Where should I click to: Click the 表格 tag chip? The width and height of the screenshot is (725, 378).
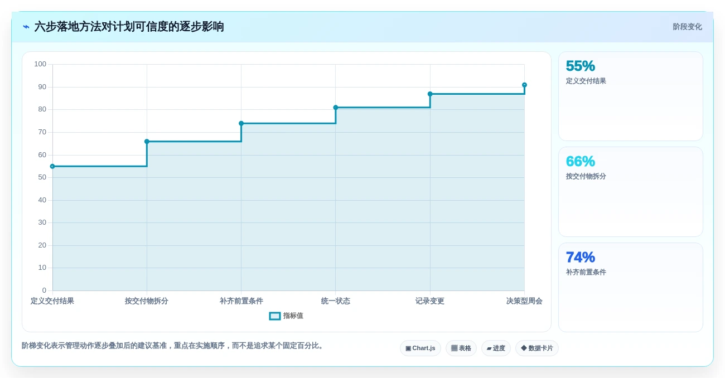(x=461, y=348)
